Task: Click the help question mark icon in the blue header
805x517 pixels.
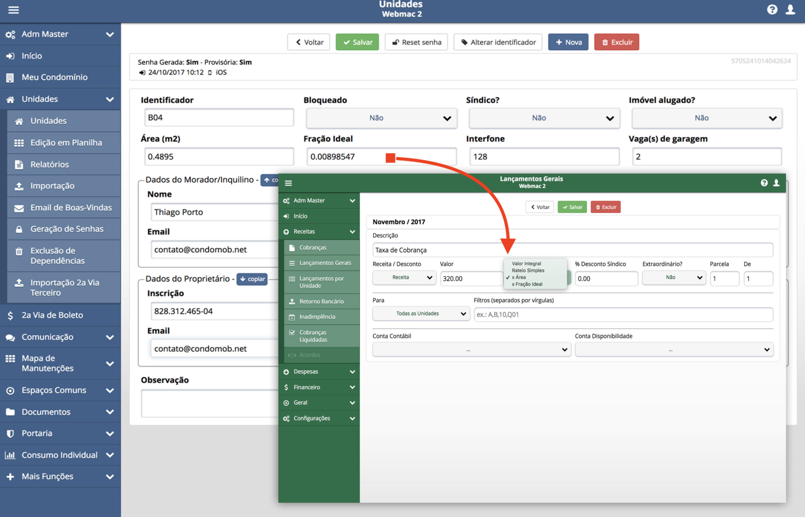Action: point(772,10)
